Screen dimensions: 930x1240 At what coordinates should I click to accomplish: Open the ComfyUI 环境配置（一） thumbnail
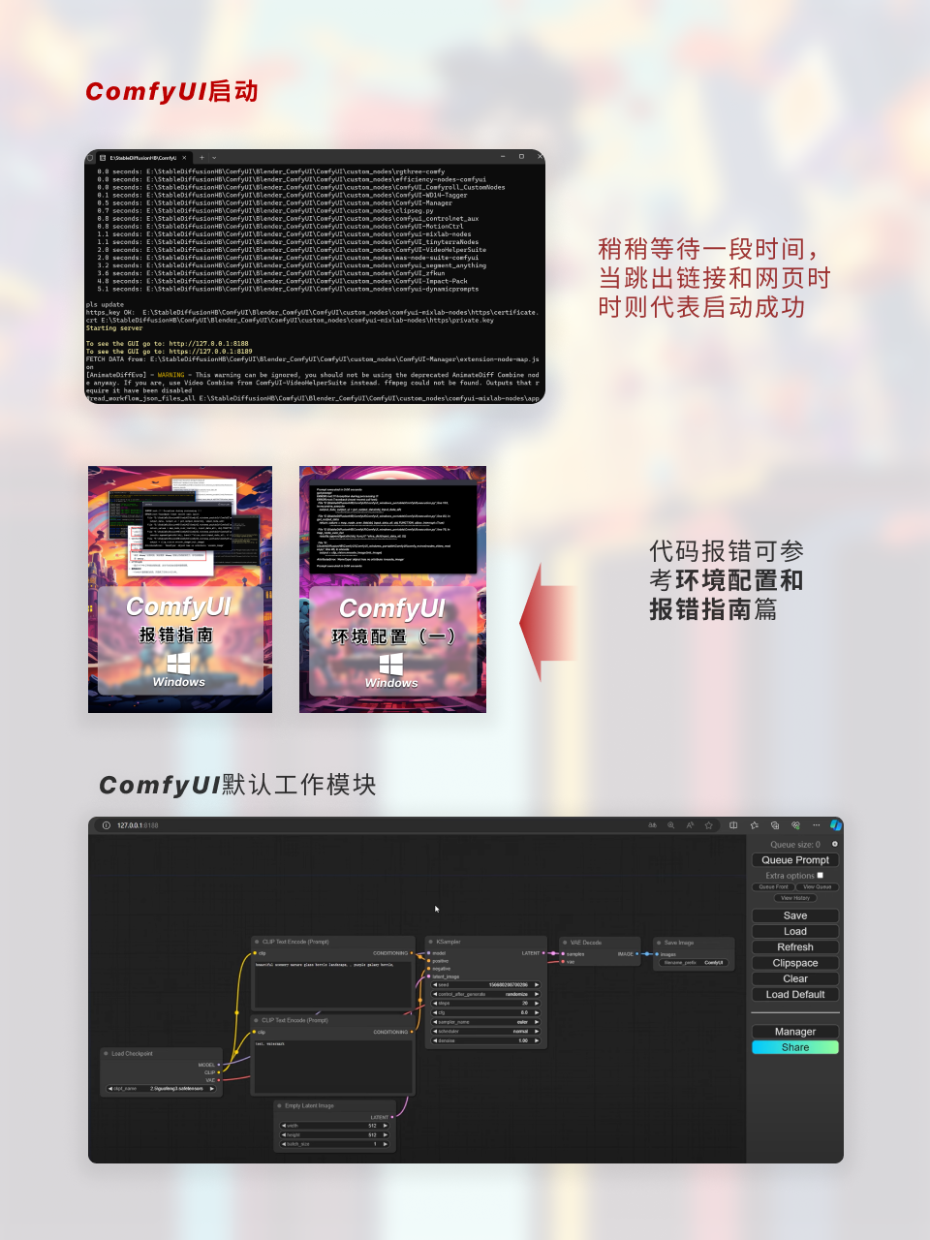392,590
